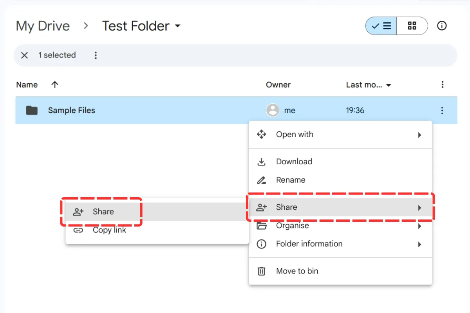The width and height of the screenshot is (470, 313).
Task: Choose Rename from the context menu
Action: [x=291, y=180]
